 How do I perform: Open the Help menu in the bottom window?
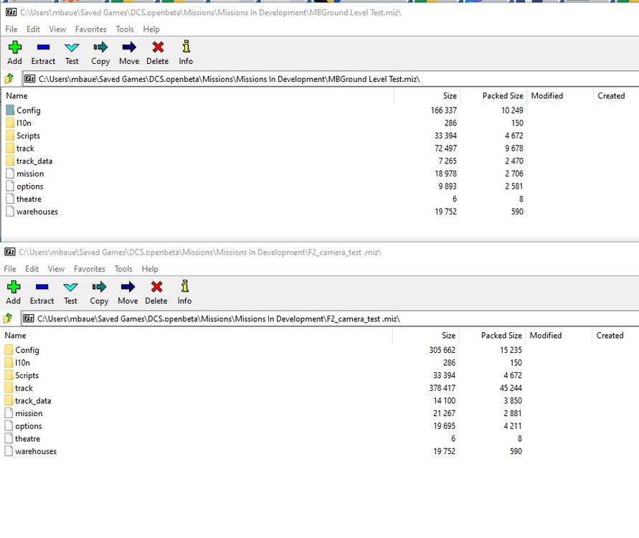(151, 269)
